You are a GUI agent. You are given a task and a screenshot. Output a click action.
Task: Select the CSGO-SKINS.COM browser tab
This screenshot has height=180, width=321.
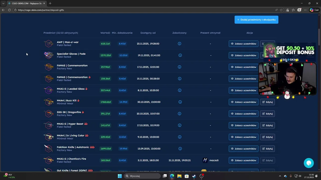(27, 3)
